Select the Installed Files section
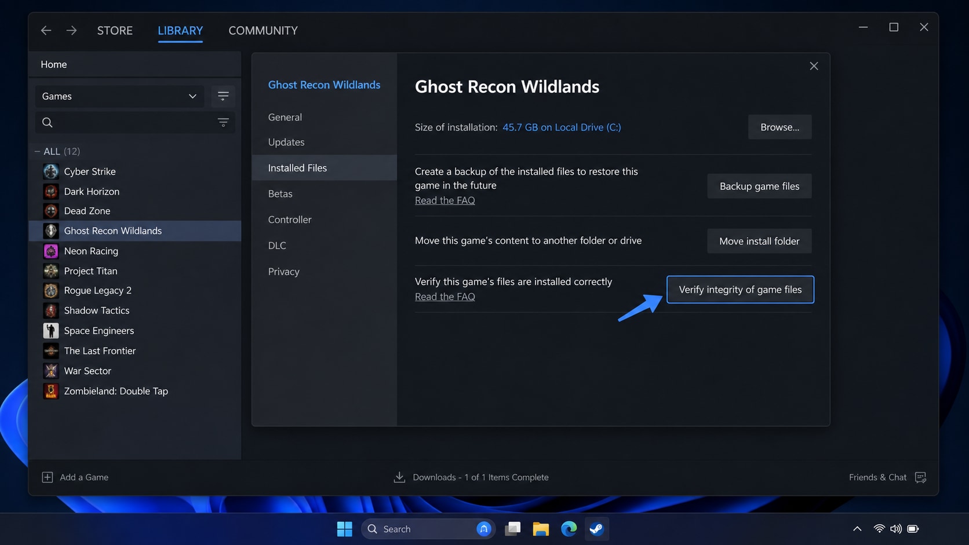This screenshot has height=545, width=969. (x=325, y=167)
